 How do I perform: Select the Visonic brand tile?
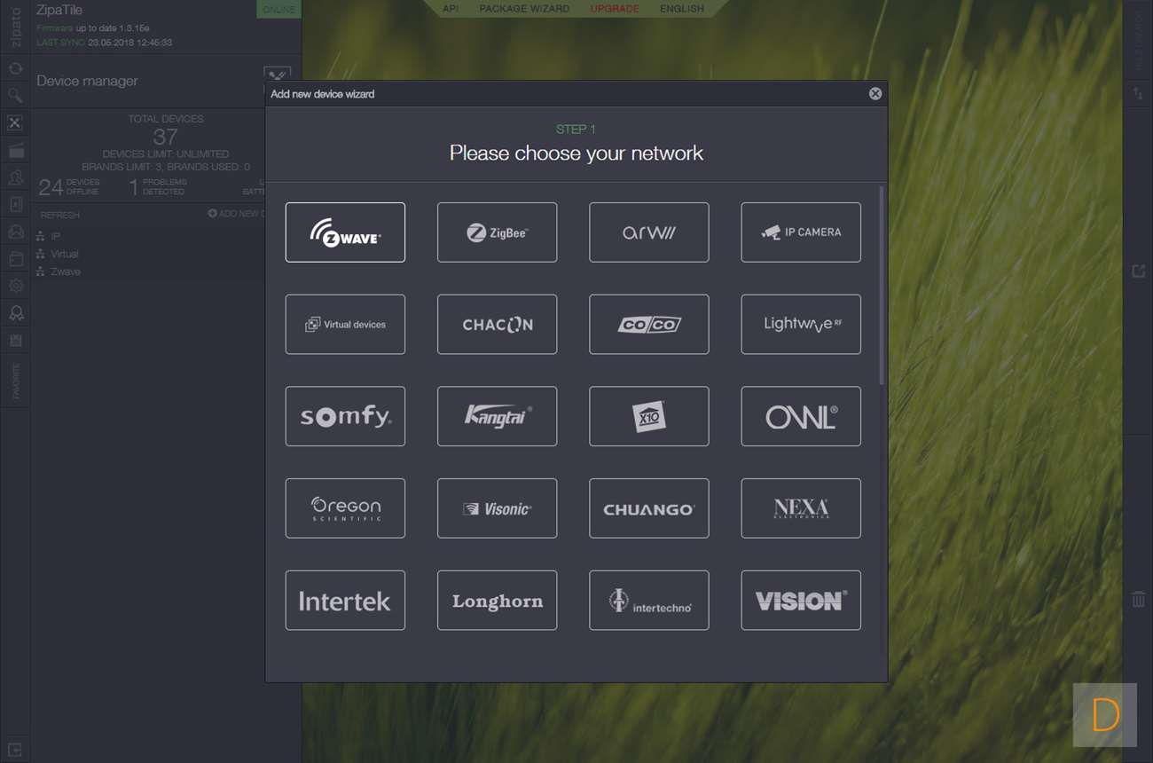click(x=497, y=508)
